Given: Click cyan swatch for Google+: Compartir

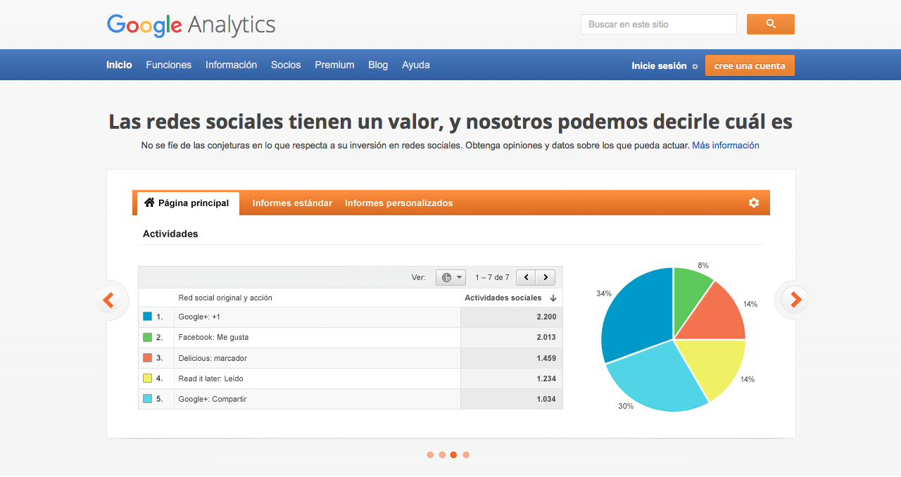Looking at the screenshot, I should coord(147,399).
